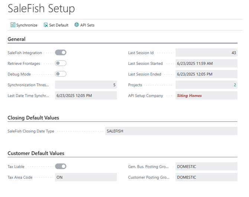Click the Last Session Started label
The width and height of the screenshot is (249, 197).
(x=145, y=63)
